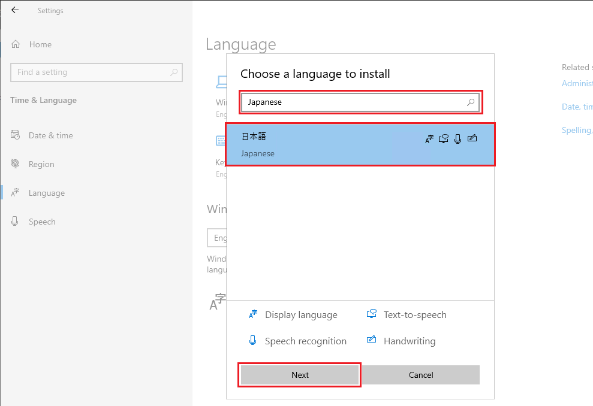Go back with the Settings back arrow
Image resolution: width=593 pixels, height=406 pixels.
click(x=15, y=10)
